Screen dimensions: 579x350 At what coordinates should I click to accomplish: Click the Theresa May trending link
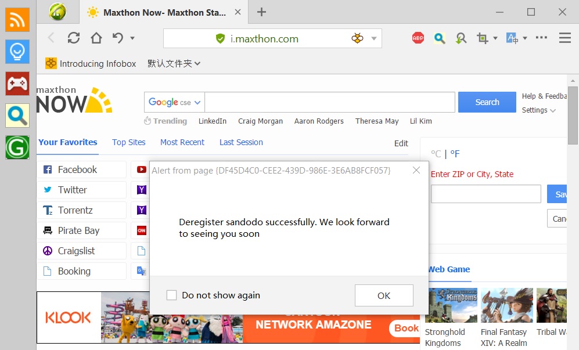[x=377, y=121]
